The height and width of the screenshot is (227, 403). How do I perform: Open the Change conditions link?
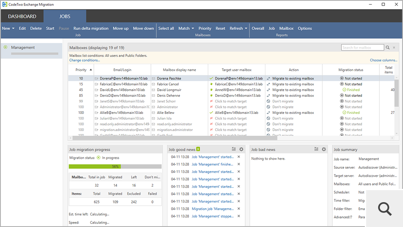point(84,60)
